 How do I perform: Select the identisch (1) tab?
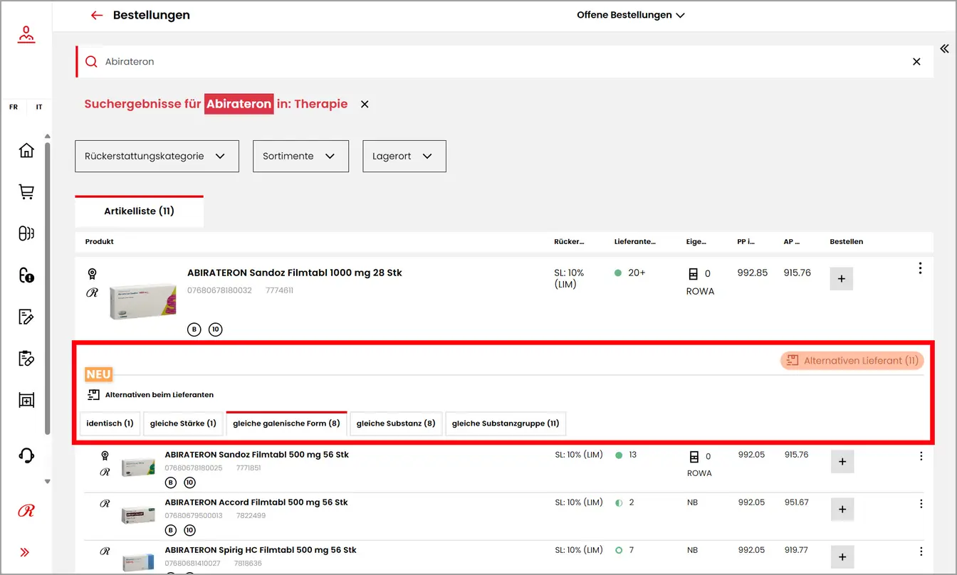[x=110, y=423]
